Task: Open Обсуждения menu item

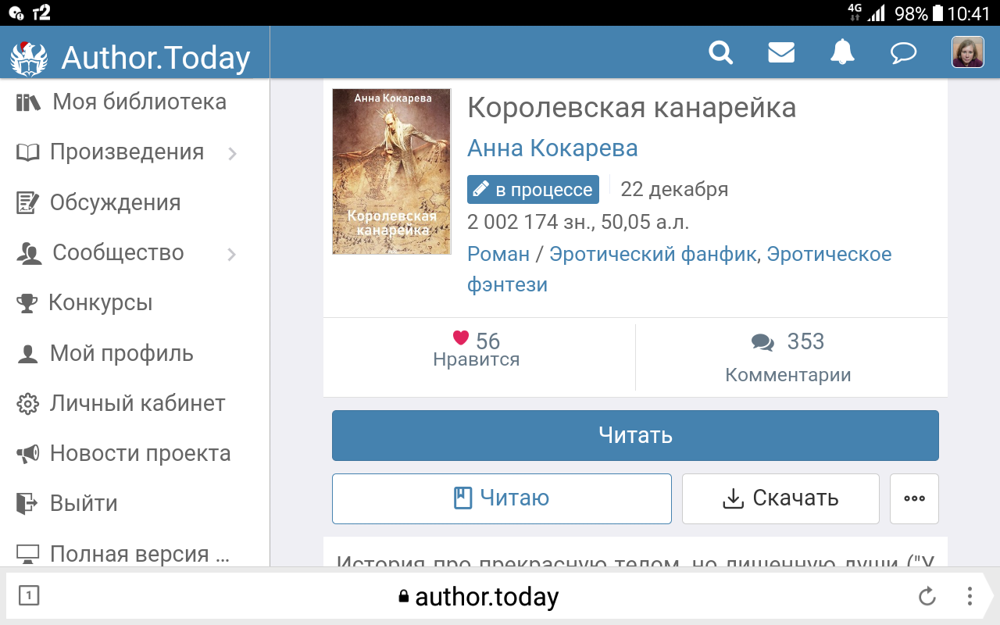Action: (115, 202)
